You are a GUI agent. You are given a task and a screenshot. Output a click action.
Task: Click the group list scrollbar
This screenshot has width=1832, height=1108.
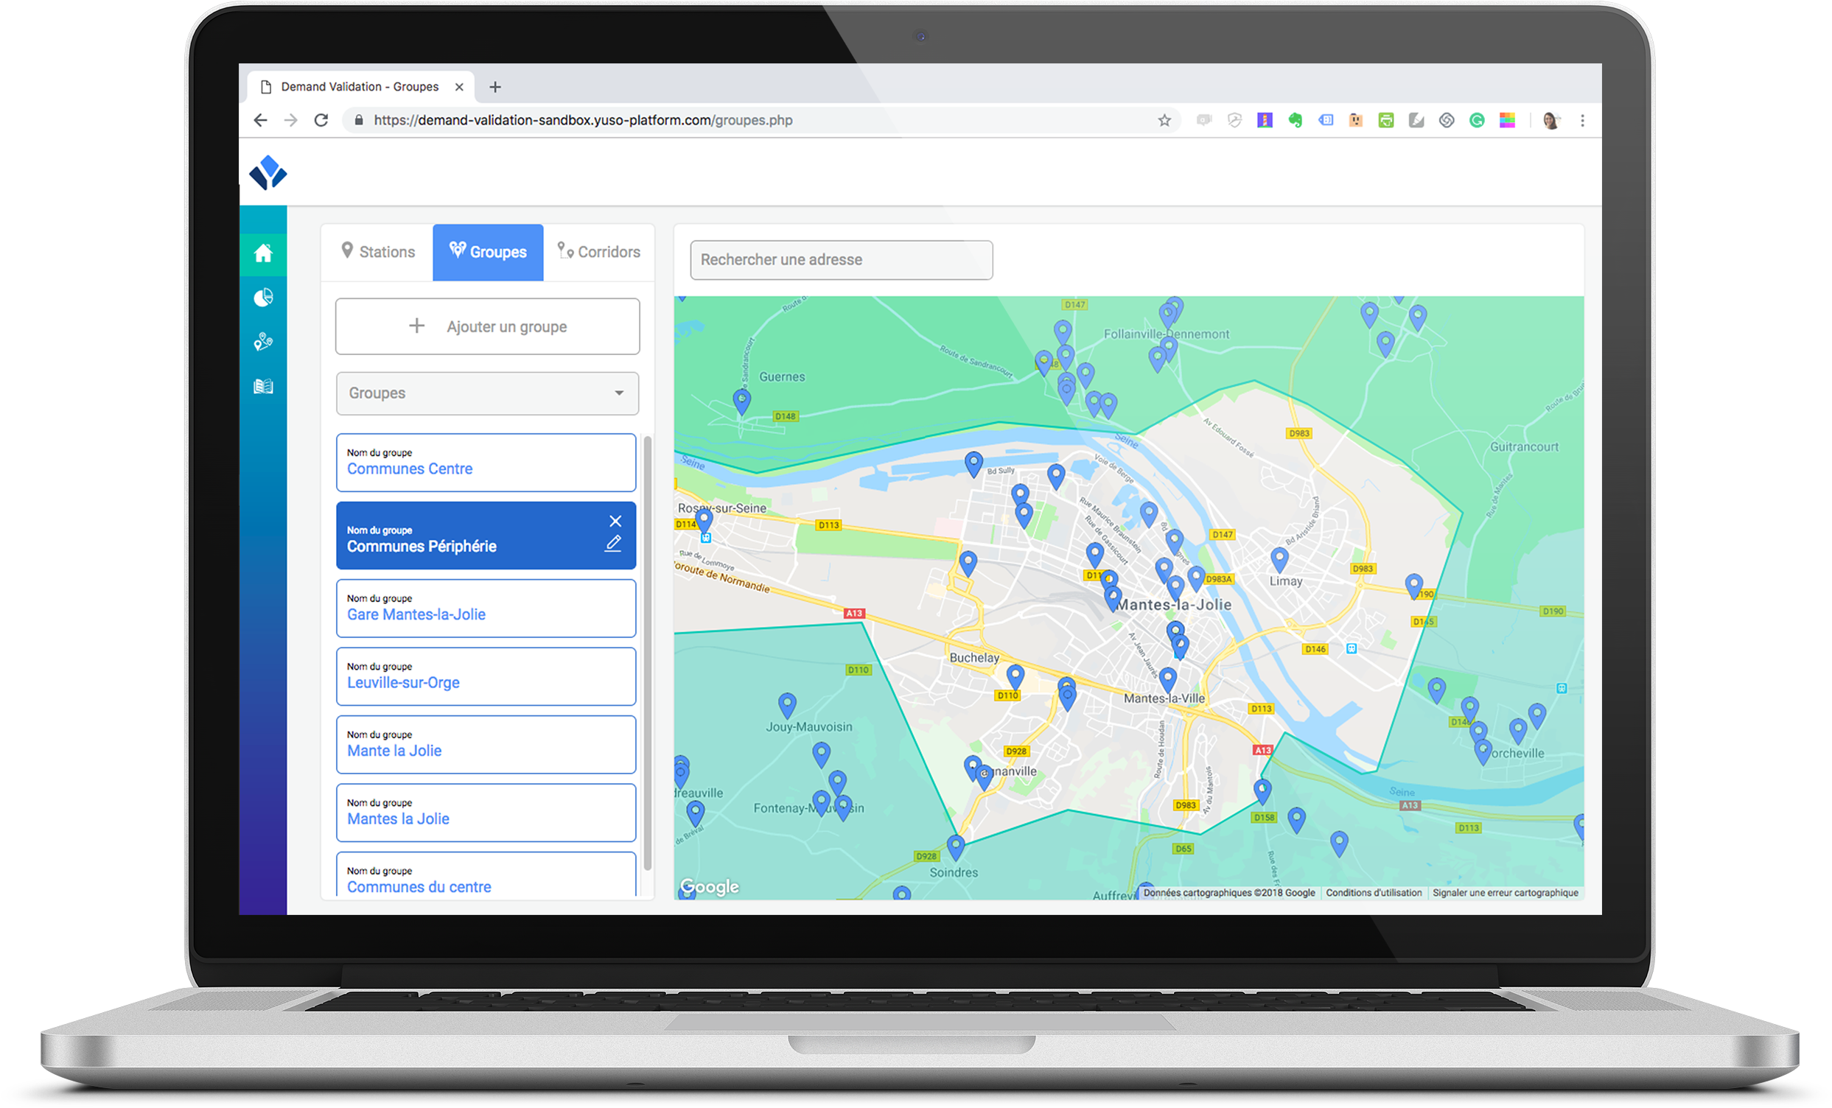(647, 654)
